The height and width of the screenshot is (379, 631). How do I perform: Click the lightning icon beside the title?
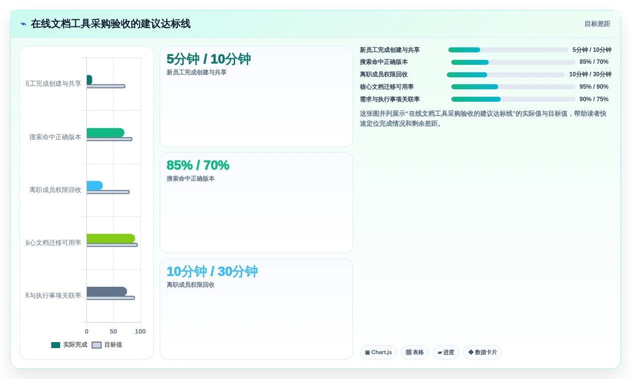23,23
